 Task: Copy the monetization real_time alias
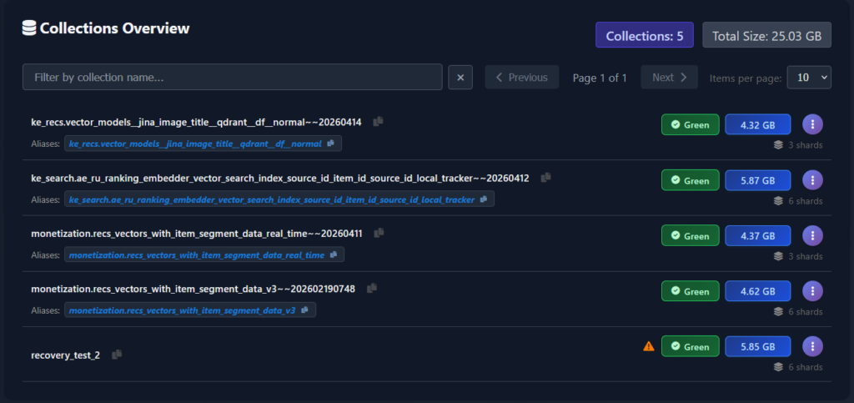[x=334, y=254]
